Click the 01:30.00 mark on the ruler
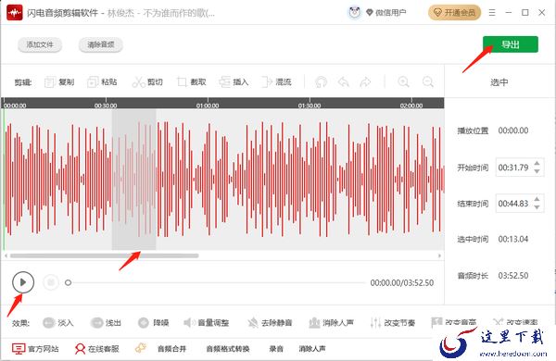Viewport: 556px width, 361px height. coord(310,106)
